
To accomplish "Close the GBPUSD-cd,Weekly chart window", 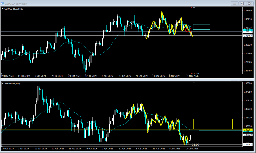I will [x=250, y=4].
